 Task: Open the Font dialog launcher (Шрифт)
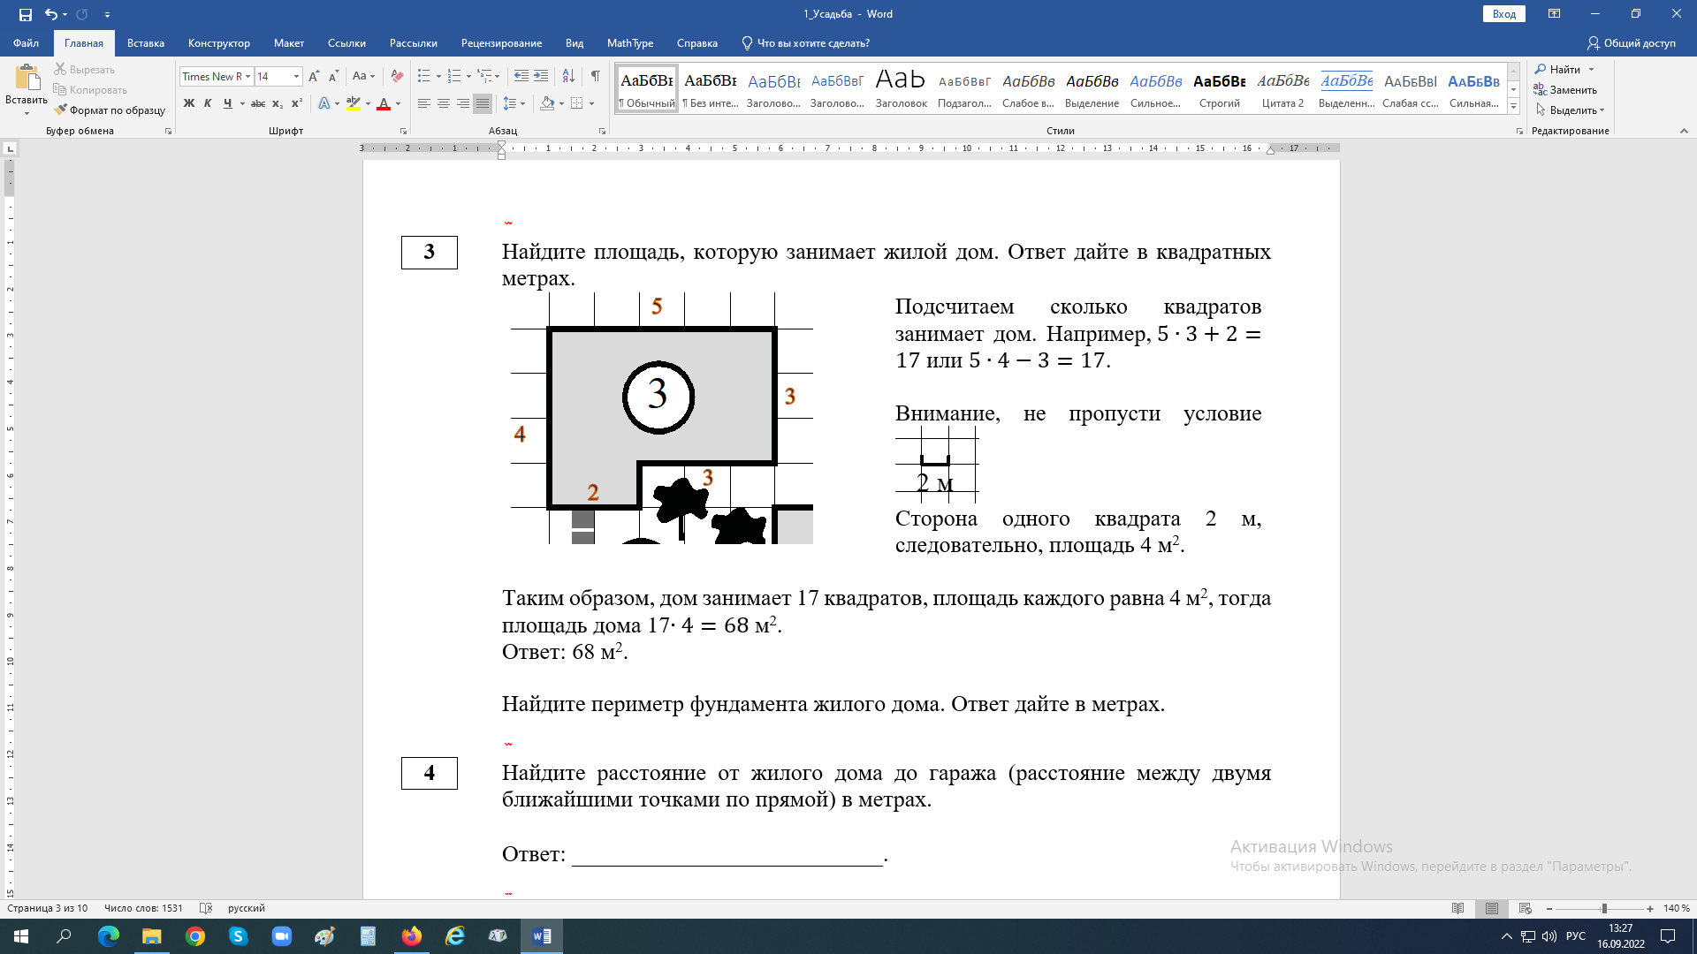(x=404, y=132)
